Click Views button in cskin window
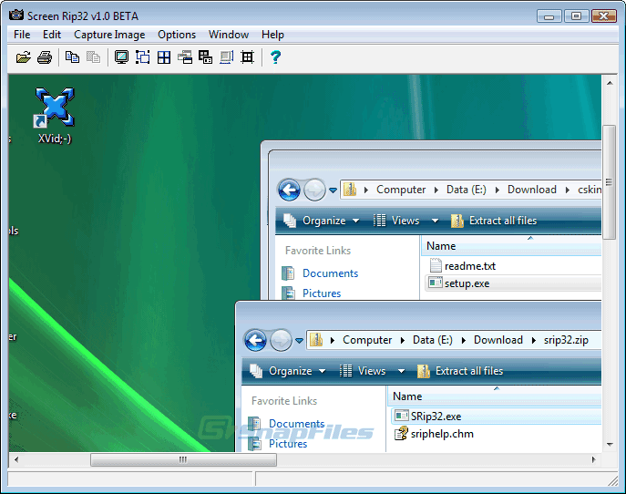 396,221
